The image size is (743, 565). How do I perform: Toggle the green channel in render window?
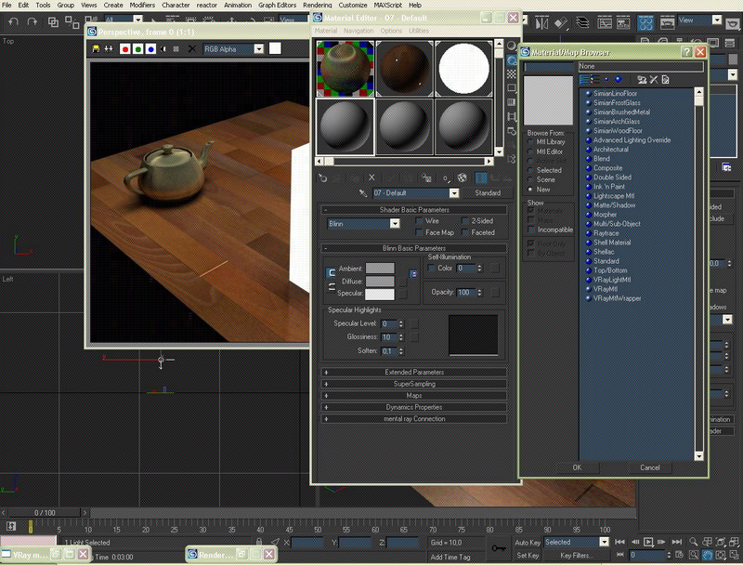coord(137,49)
